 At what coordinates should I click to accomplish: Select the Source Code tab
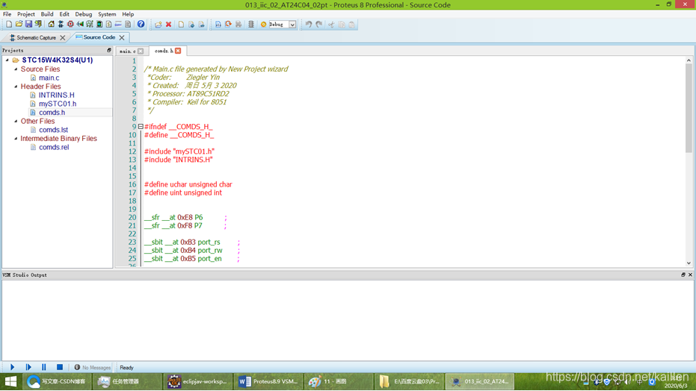pyautogui.click(x=99, y=37)
